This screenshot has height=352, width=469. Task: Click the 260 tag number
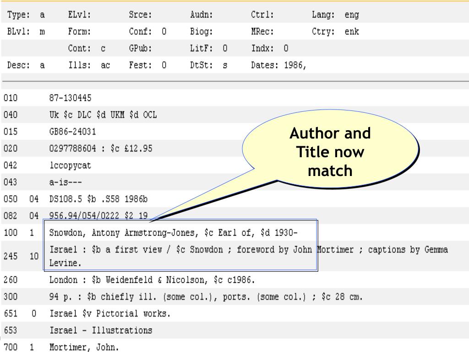pos(11,280)
